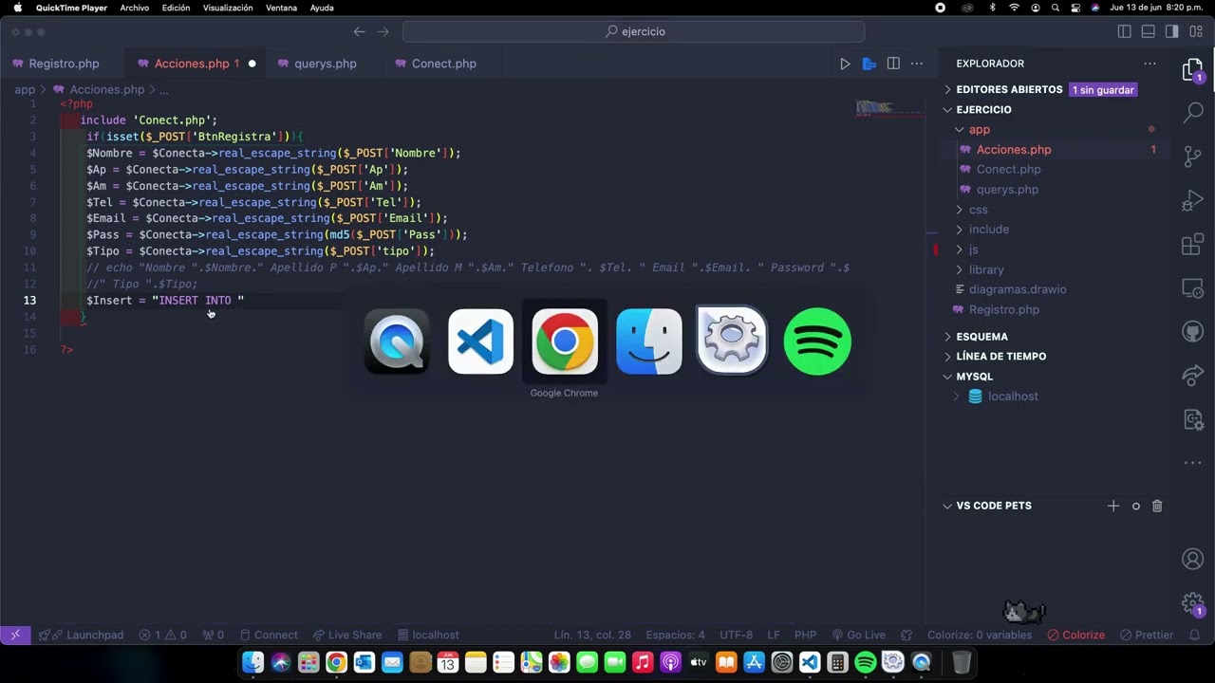The image size is (1215, 683).
Task: Toggle bottom panel layout
Action: (x=1148, y=31)
